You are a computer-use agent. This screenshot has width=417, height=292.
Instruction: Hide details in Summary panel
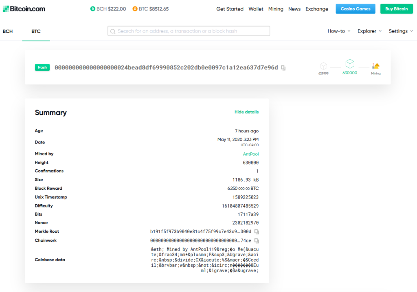(246, 112)
